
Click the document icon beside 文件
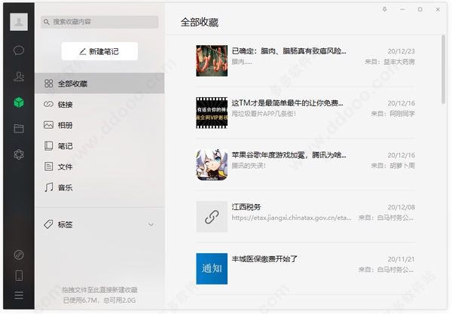pyautogui.click(x=48, y=166)
